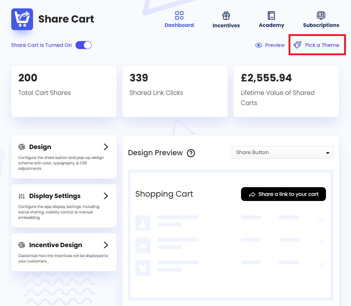Viewport: 351px width, 306px height.
Task: Click the Design Preview help question mark icon
Action: point(191,153)
